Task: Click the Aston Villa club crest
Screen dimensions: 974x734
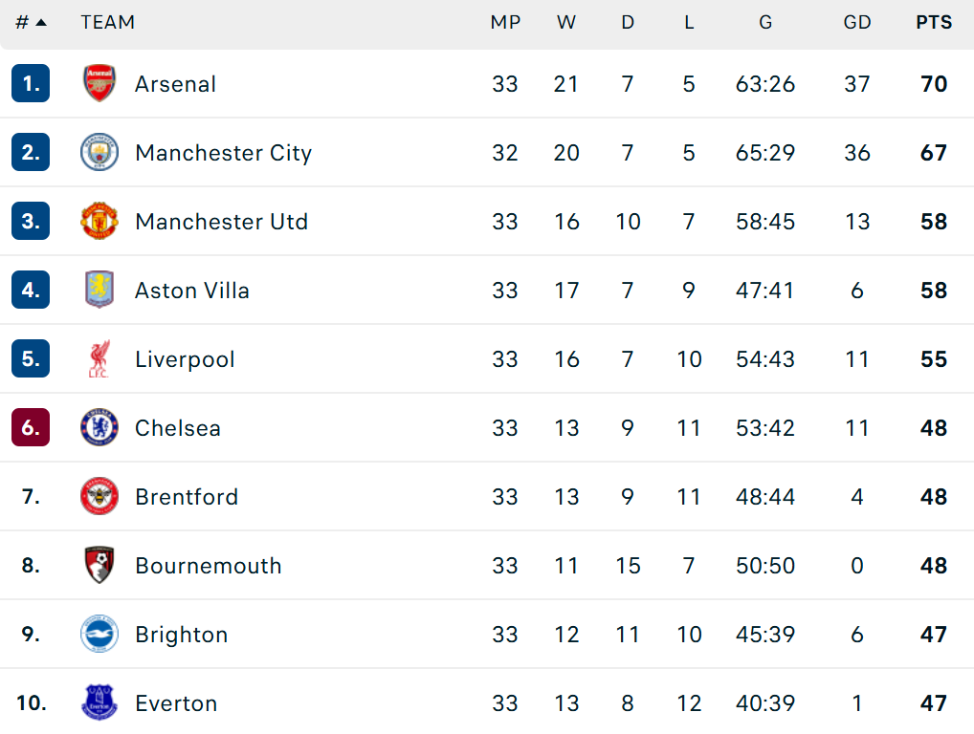Action: (x=100, y=290)
